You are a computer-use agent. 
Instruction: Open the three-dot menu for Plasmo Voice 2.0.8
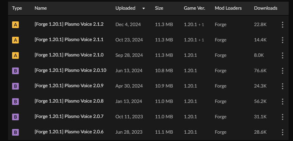click(282, 101)
